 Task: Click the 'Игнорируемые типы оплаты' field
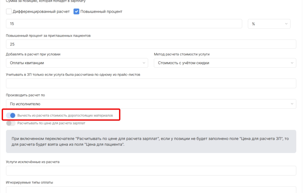(x=151, y=190)
